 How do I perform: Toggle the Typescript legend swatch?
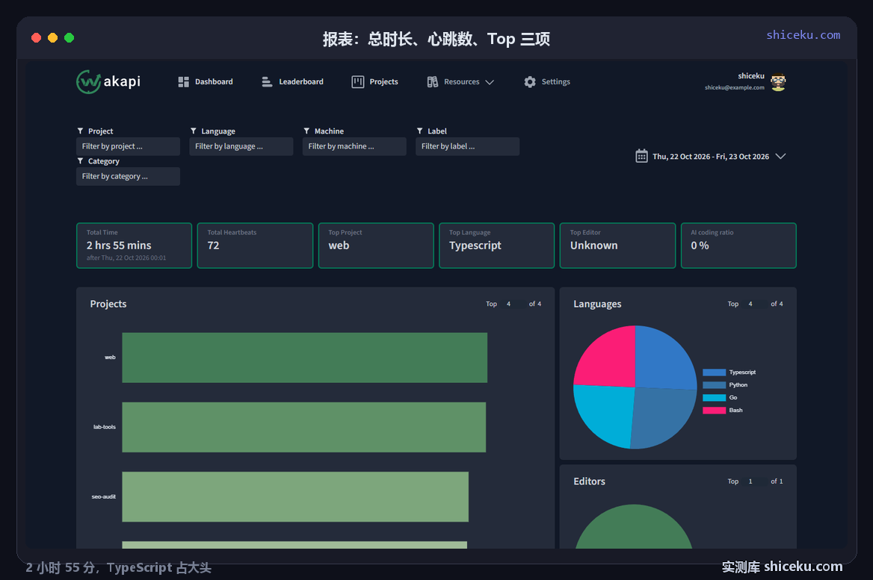[x=714, y=372]
